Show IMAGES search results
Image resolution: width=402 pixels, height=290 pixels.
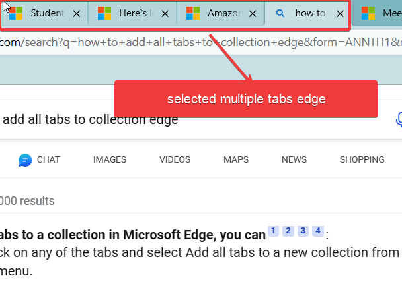point(110,159)
